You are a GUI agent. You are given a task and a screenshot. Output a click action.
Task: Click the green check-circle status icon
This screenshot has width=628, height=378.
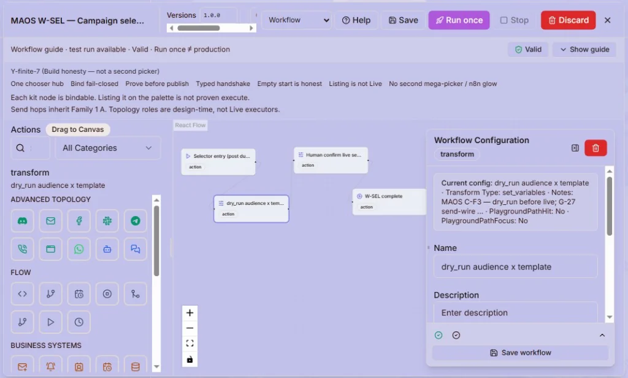(438, 335)
